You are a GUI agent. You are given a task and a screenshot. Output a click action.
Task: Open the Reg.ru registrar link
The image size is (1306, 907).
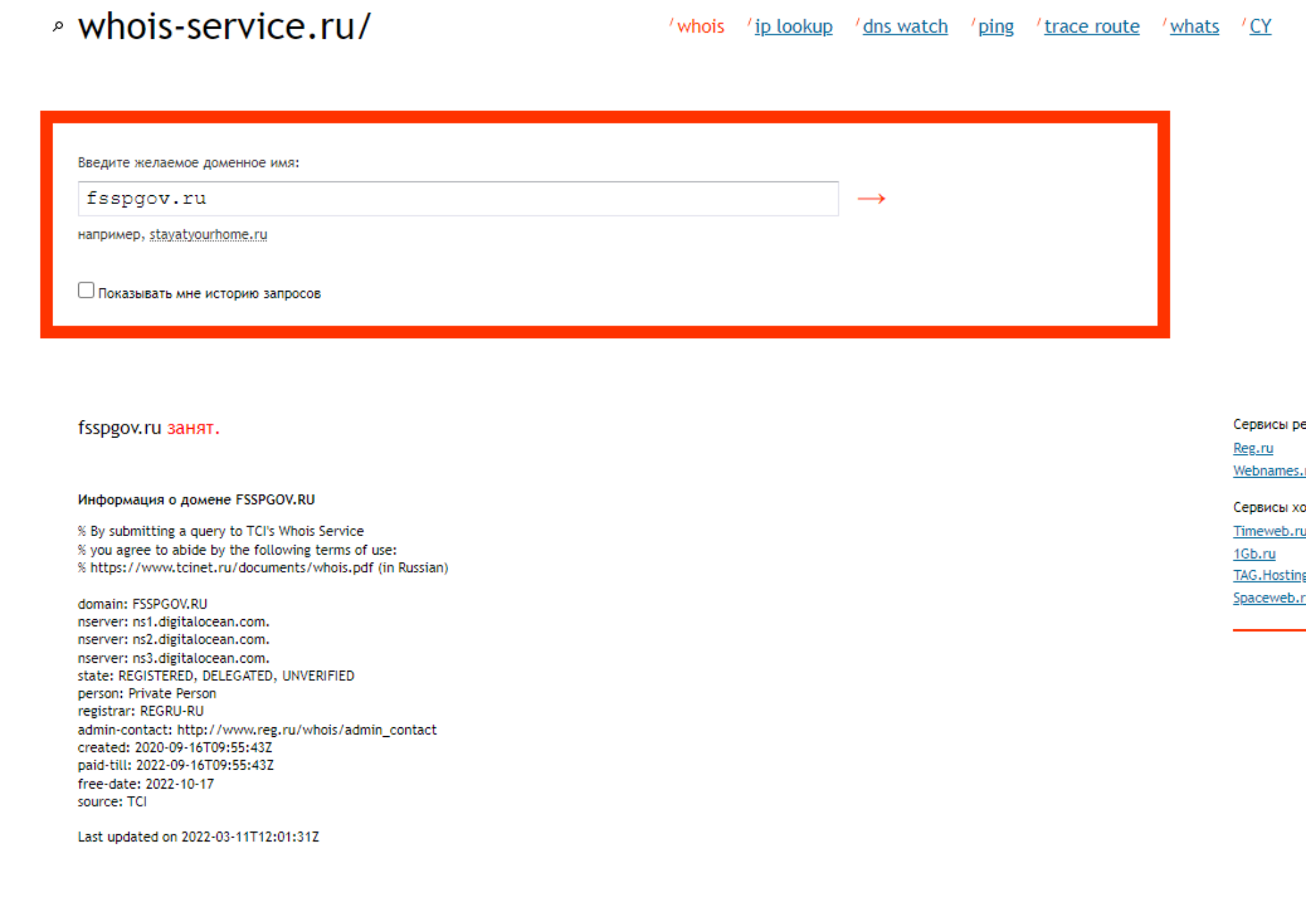click(1253, 448)
